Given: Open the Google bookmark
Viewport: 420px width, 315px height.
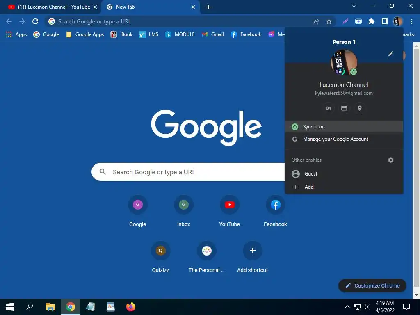Looking at the screenshot, I should click(46, 34).
